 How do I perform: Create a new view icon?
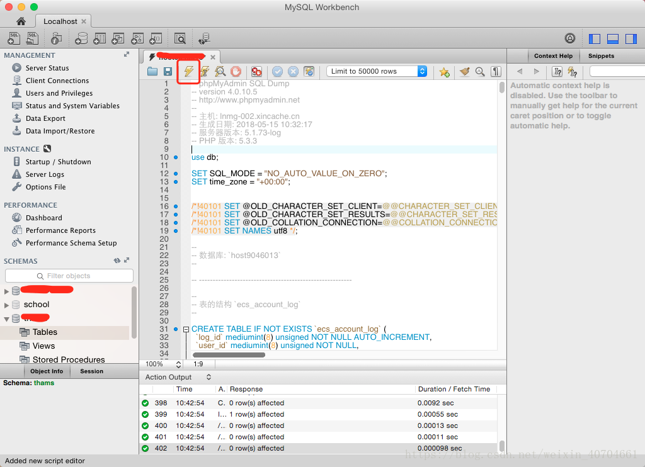tap(118, 38)
